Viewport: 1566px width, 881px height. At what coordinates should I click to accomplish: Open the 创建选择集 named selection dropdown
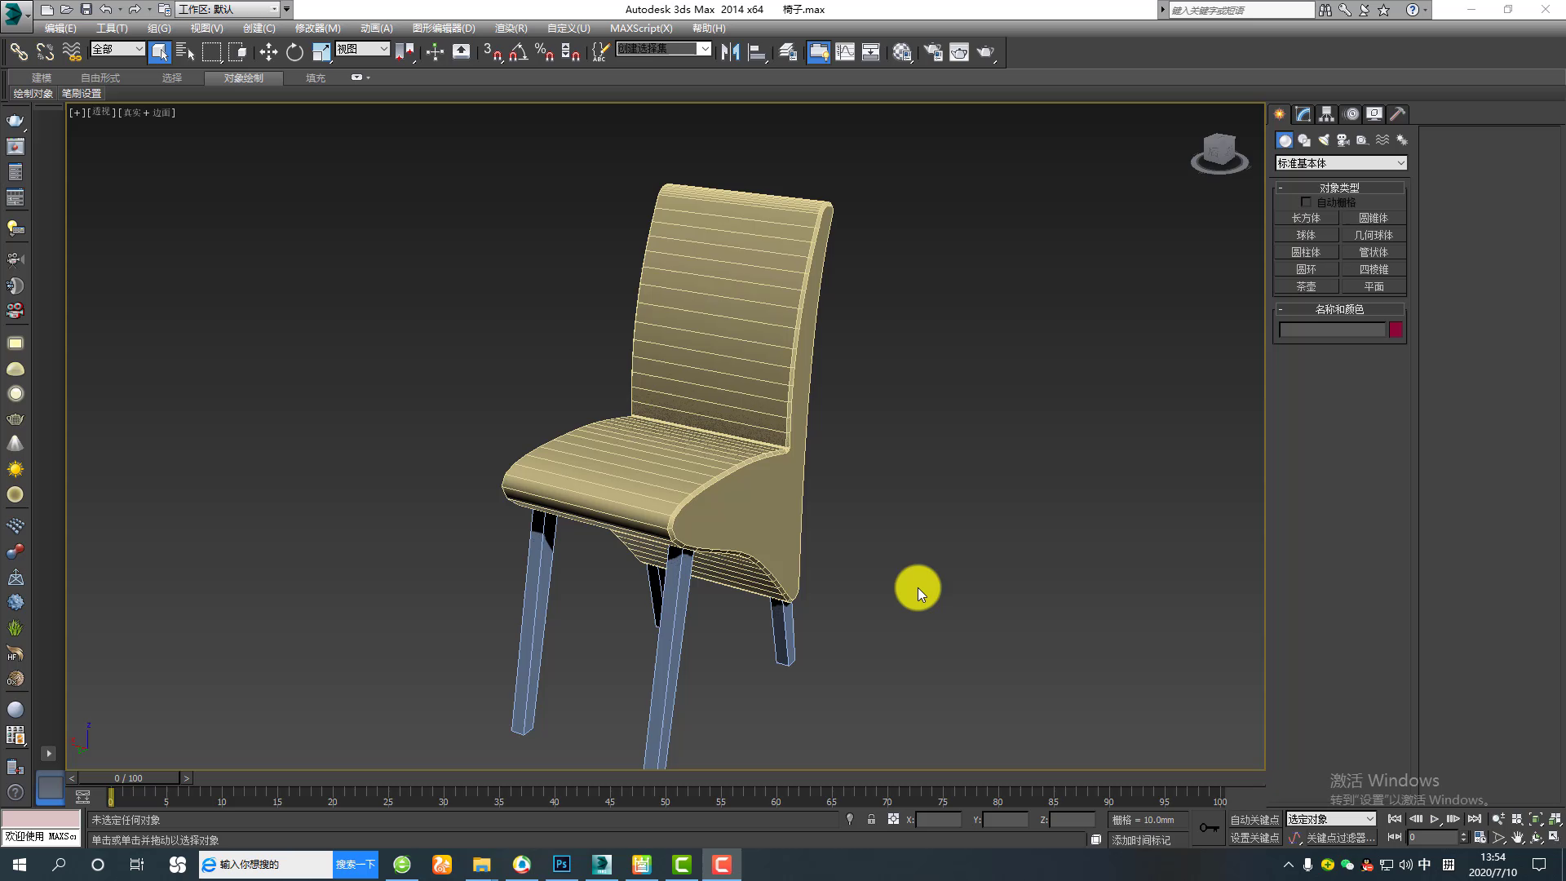coord(663,49)
